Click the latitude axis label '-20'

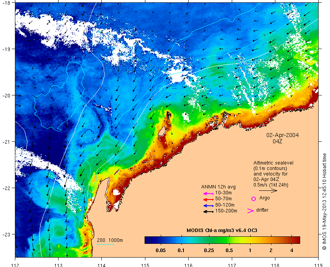tap(5, 95)
